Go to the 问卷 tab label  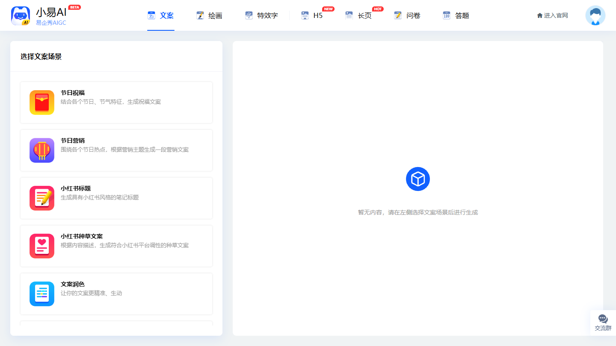point(414,16)
